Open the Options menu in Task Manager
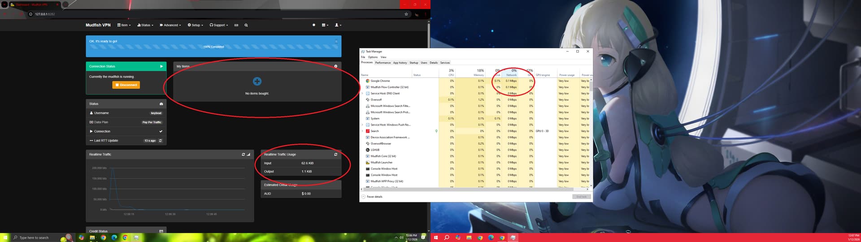This screenshot has height=242, width=861. [373, 57]
